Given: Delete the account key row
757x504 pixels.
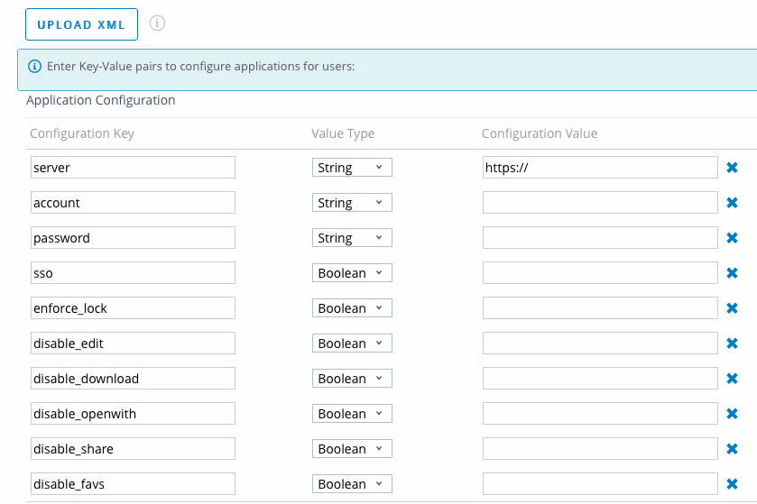Looking at the screenshot, I should coord(733,203).
